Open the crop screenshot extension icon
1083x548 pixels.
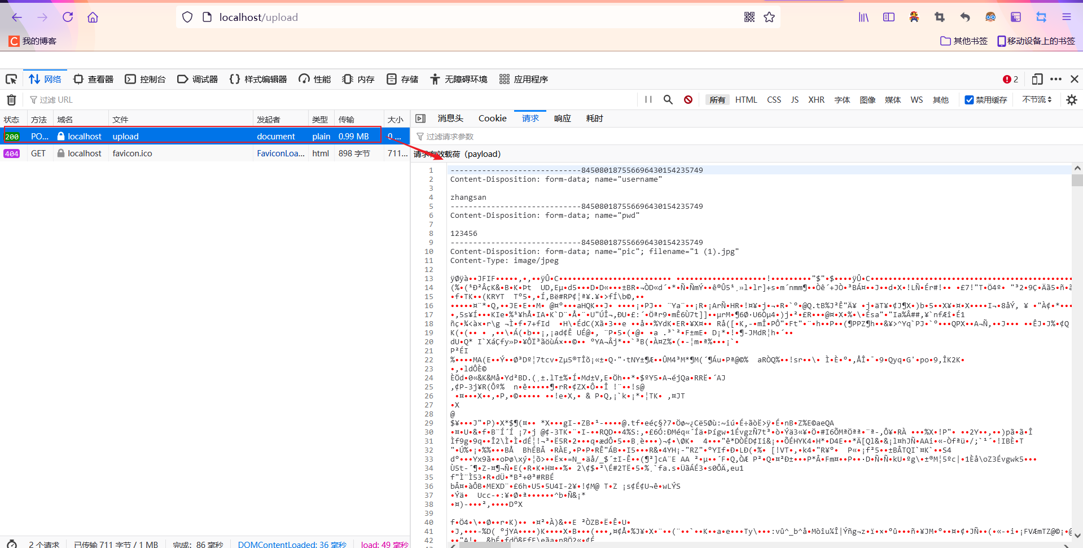(940, 17)
